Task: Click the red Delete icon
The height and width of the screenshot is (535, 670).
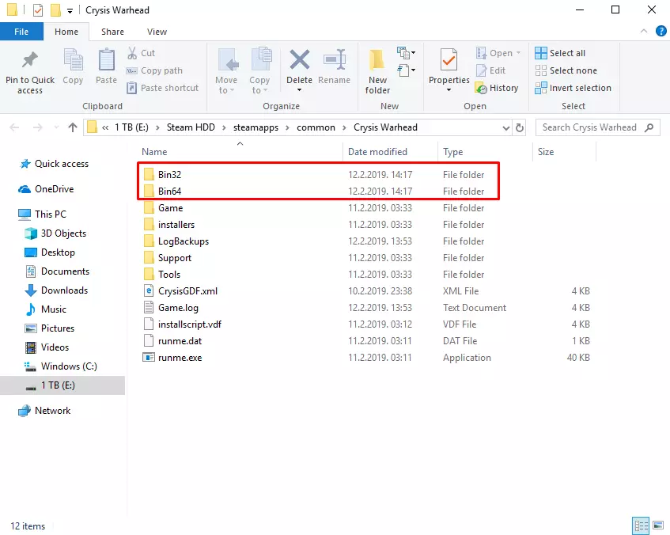Action: coord(300,59)
